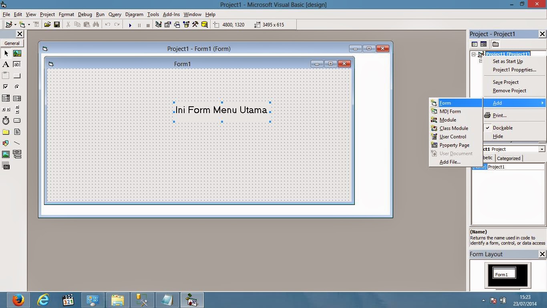Choose MDI Form in Add submenu
The height and width of the screenshot is (308, 547).
pos(456,111)
